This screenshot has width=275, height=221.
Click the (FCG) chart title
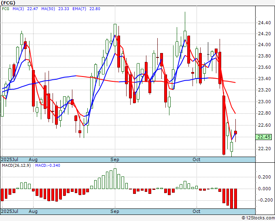coord(8,3)
